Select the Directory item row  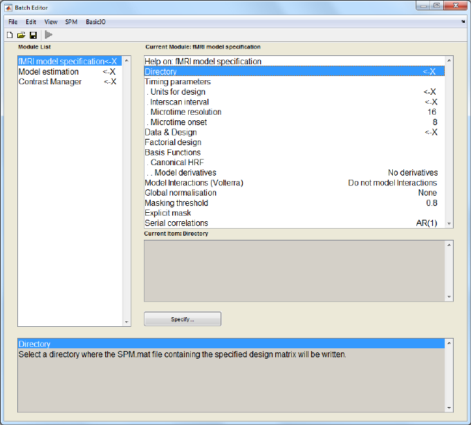coord(295,71)
